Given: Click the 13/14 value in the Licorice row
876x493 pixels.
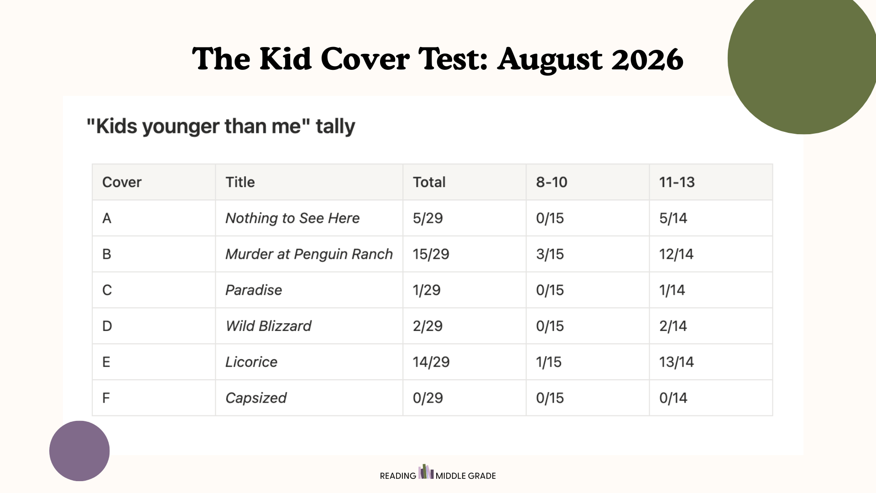Looking at the screenshot, I should click(676, 362).
